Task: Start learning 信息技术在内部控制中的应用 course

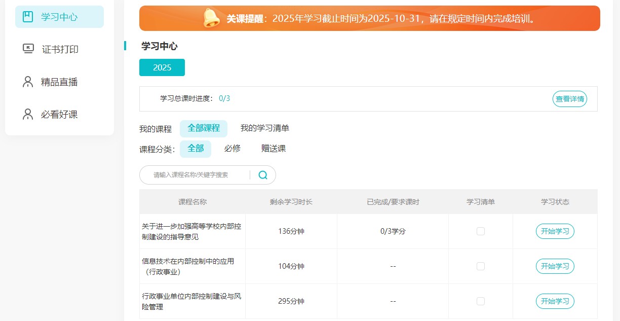Action: click(x=555, y=266)
